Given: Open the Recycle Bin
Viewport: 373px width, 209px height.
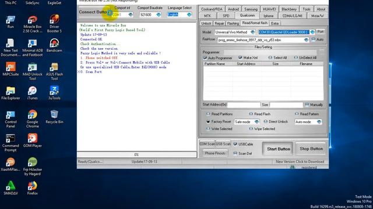Looking at the screenshot, I should [54, 117].
